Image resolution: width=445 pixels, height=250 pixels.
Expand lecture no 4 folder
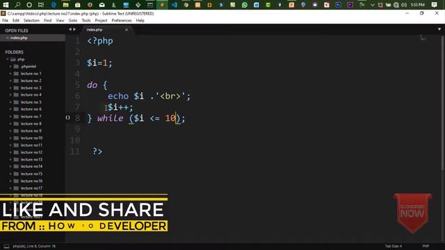[10, 94]
